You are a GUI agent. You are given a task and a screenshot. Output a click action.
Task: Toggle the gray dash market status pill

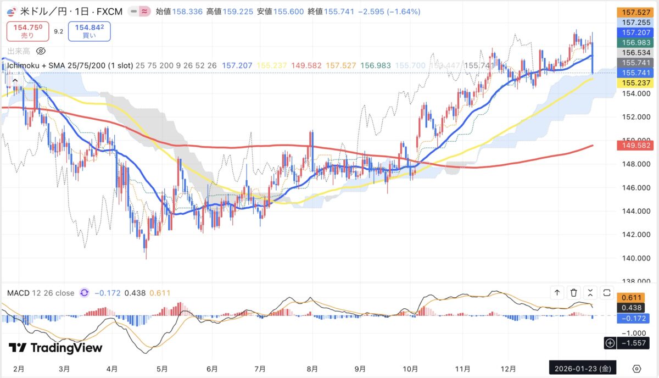click(x=133, y=12)
